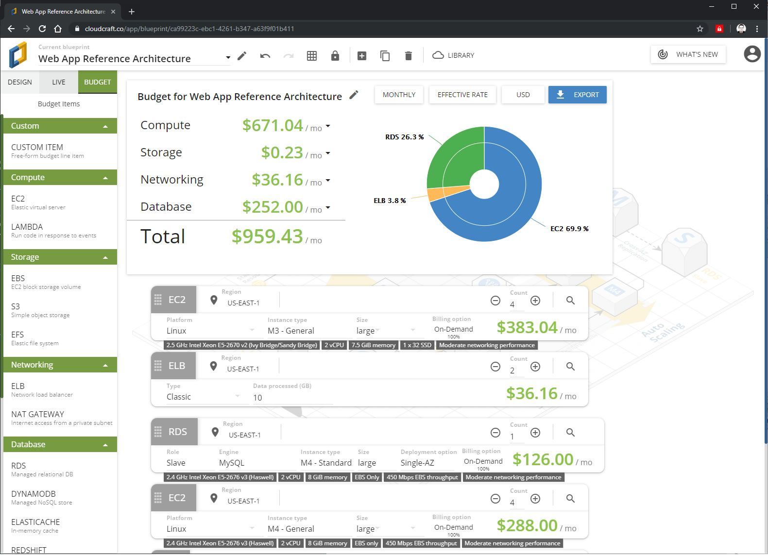Viewport: 768px width, 555px height.
Task: Expand the Compute cost breakdown arrow
Action: (328, 126)
